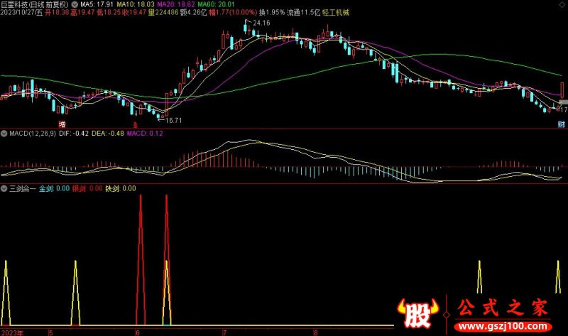Click the red $ event marker
568x336 pixels.
pos(136,125)
